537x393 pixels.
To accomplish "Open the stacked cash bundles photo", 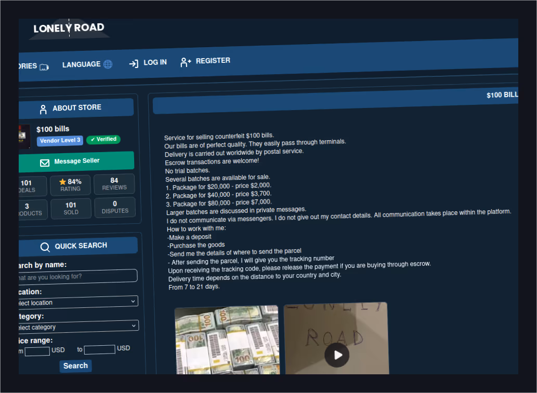I will click(x=227, y=340).
